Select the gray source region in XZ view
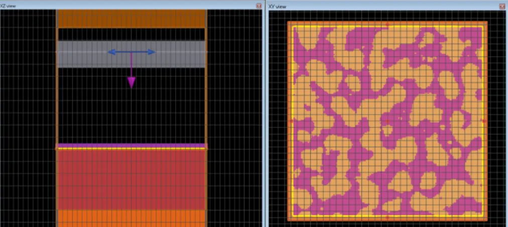This screenshot has width=508, height=227. point(131,54)
